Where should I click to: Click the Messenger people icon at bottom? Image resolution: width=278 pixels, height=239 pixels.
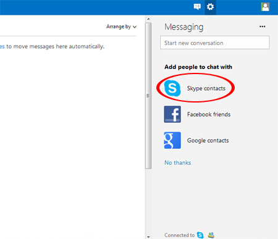(211, 235)
